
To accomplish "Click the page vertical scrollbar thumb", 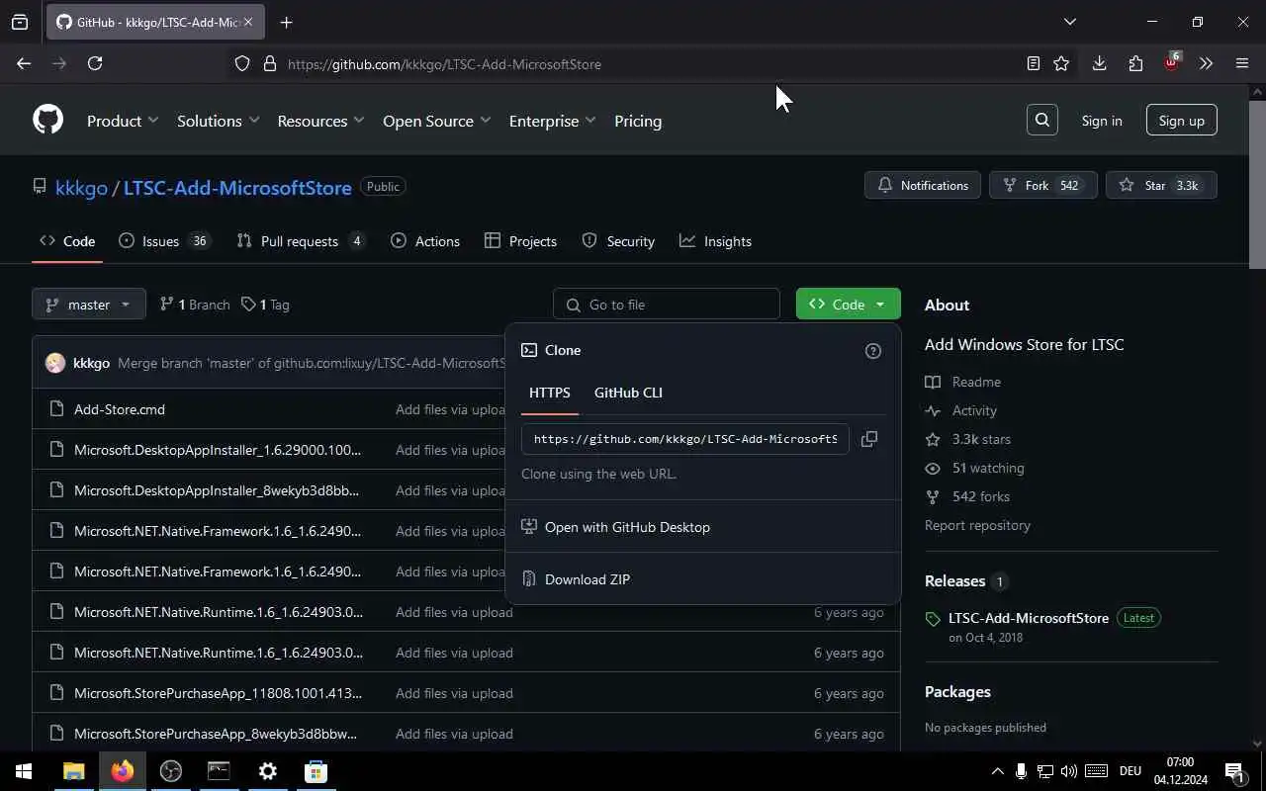I will tap(1257, 183).
